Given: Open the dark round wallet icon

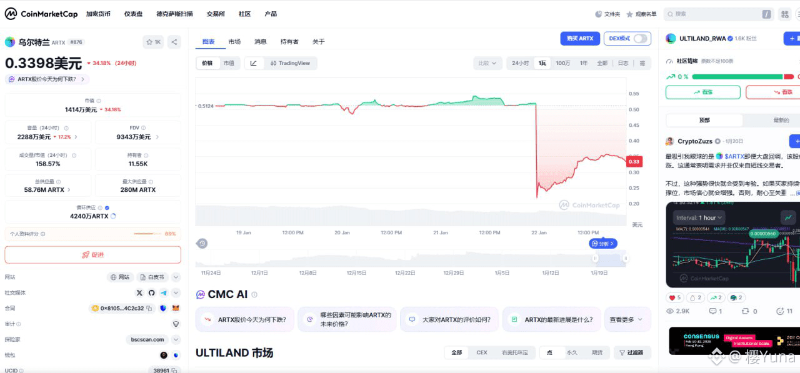Looking at the screenshot, I should click(x=164, y=355).
